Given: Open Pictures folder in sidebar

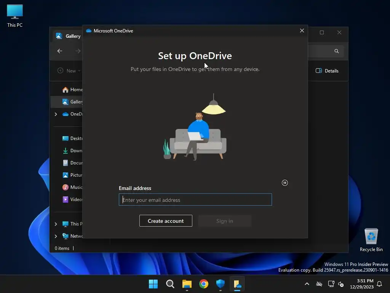Looking at the screenshot, I should (72, 175).
